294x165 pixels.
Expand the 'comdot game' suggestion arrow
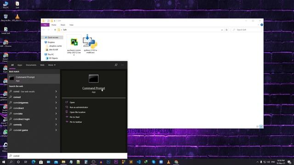pos(56,130)
